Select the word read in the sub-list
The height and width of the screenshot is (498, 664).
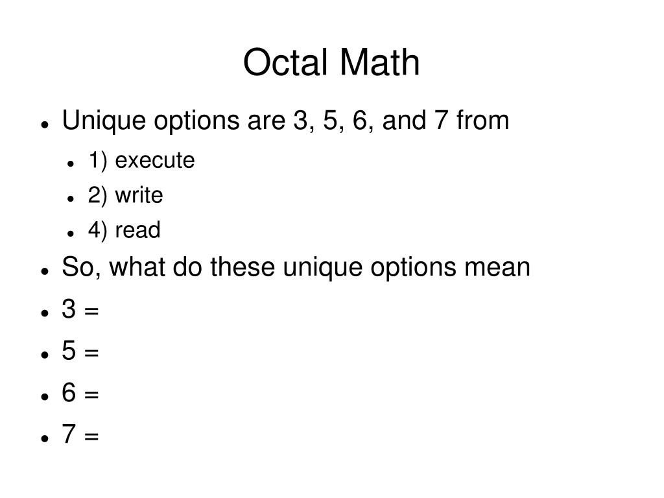(x=137, y=230)
